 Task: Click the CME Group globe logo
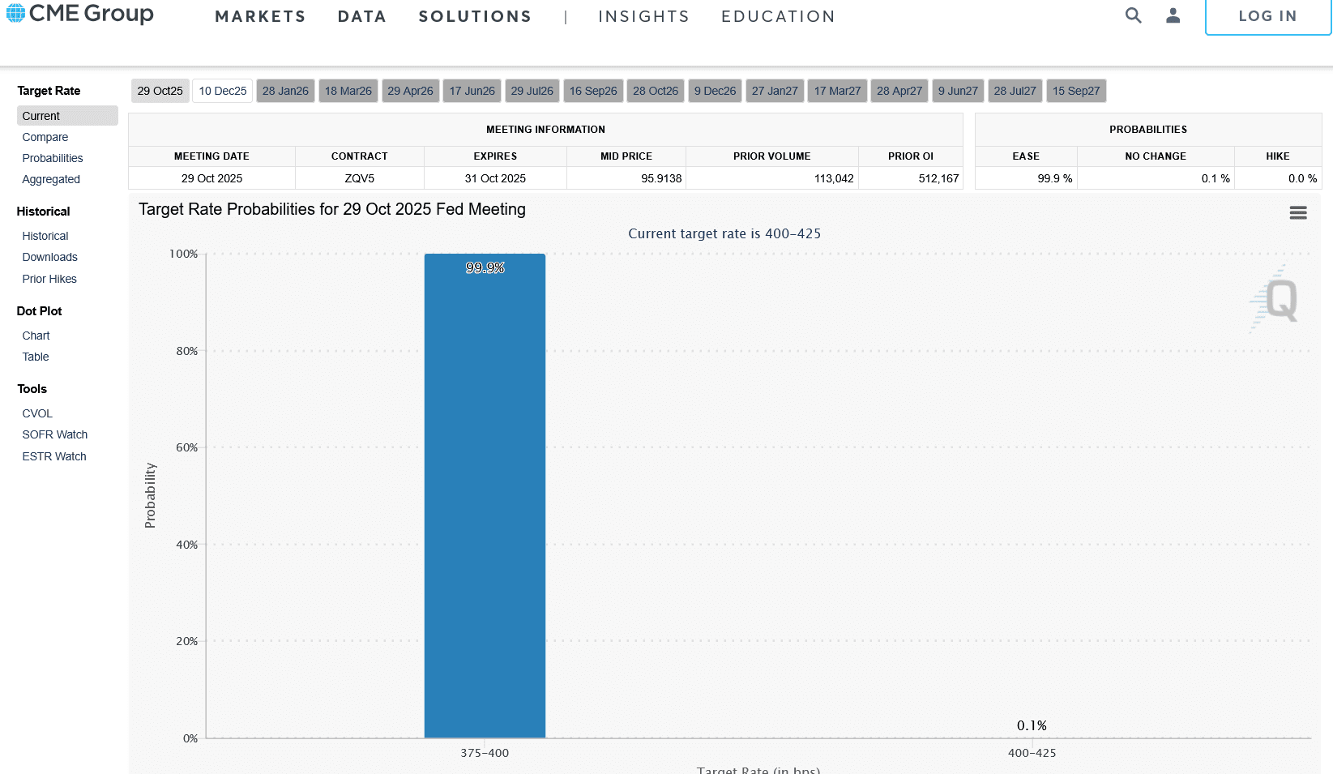16,13
